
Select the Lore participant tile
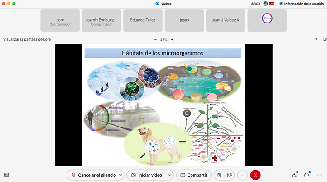(x=60, y=21)
